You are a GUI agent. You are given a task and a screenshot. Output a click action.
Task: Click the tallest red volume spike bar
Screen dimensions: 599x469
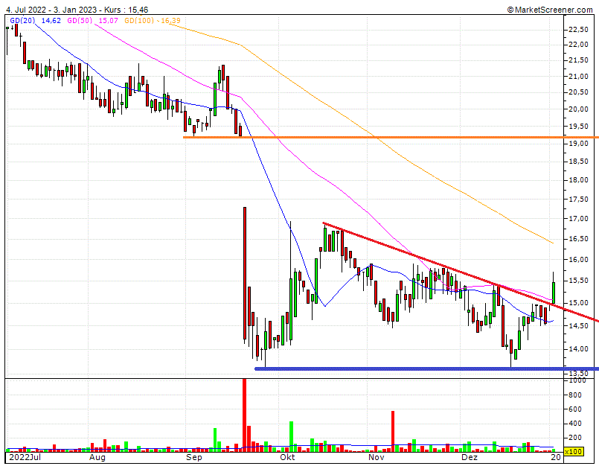(x=245, y=415)
